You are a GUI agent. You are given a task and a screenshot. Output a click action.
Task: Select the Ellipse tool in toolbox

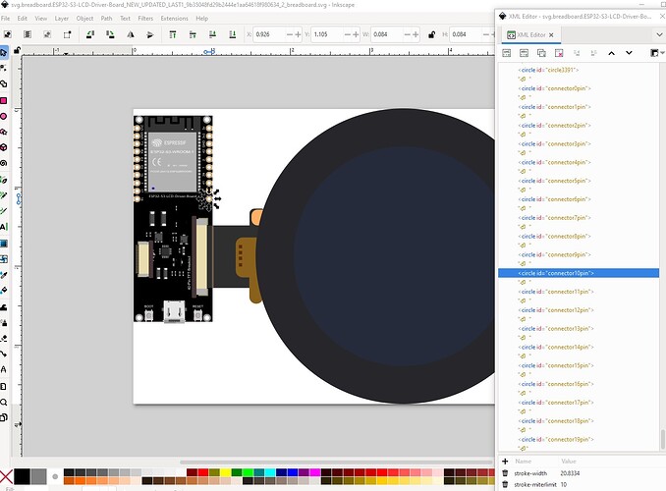[5, 116]
